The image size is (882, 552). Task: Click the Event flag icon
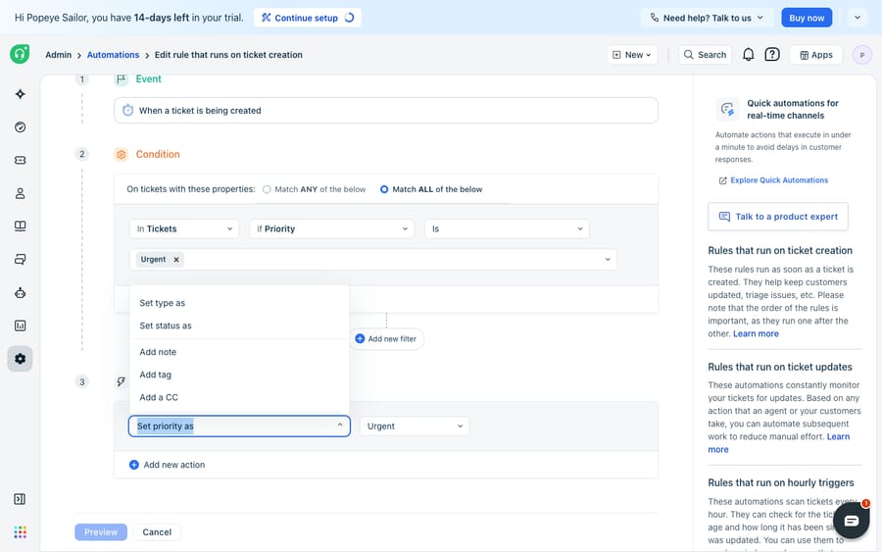point(121,79)
